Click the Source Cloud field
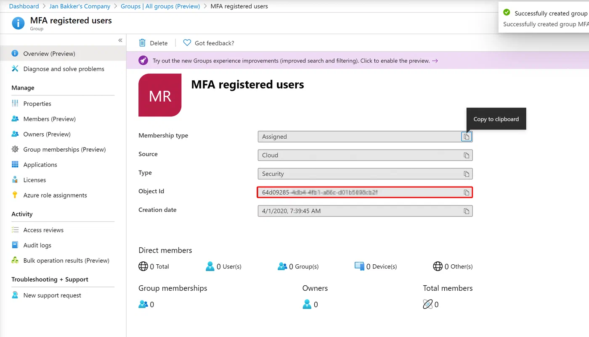Screen dimensions: 589x337 tap(365, 155)
